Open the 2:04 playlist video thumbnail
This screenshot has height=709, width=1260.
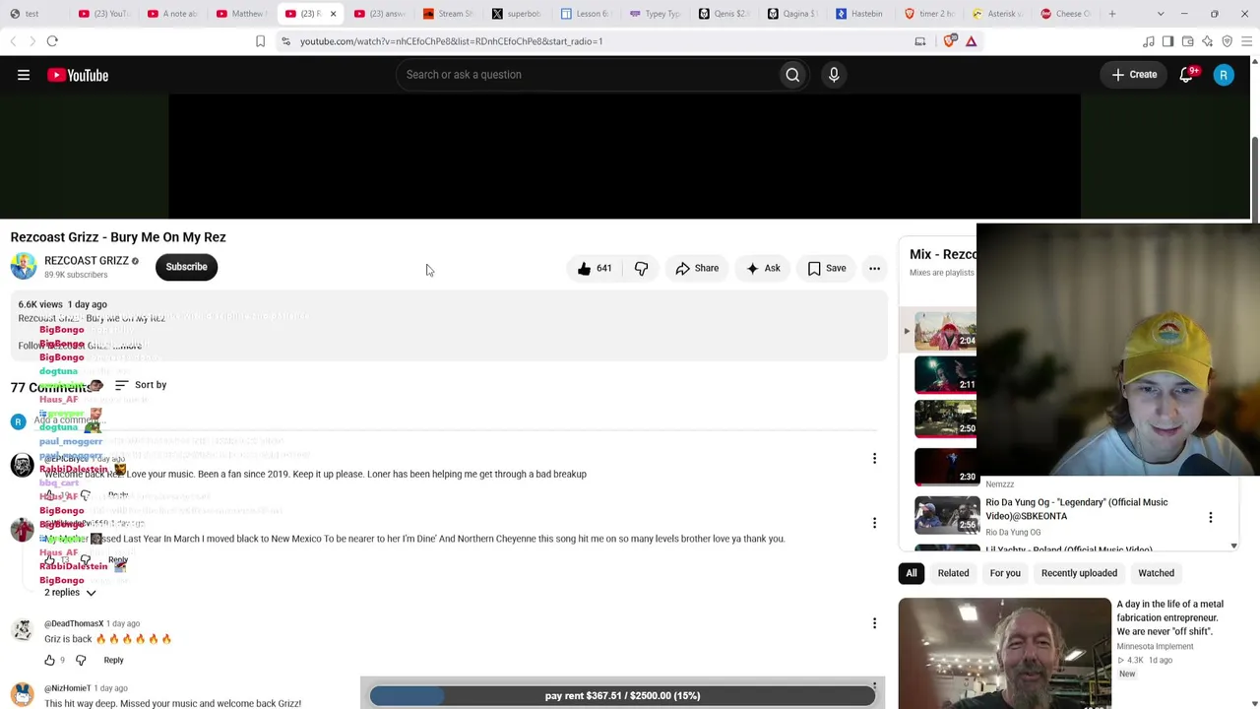pos(945,332)
